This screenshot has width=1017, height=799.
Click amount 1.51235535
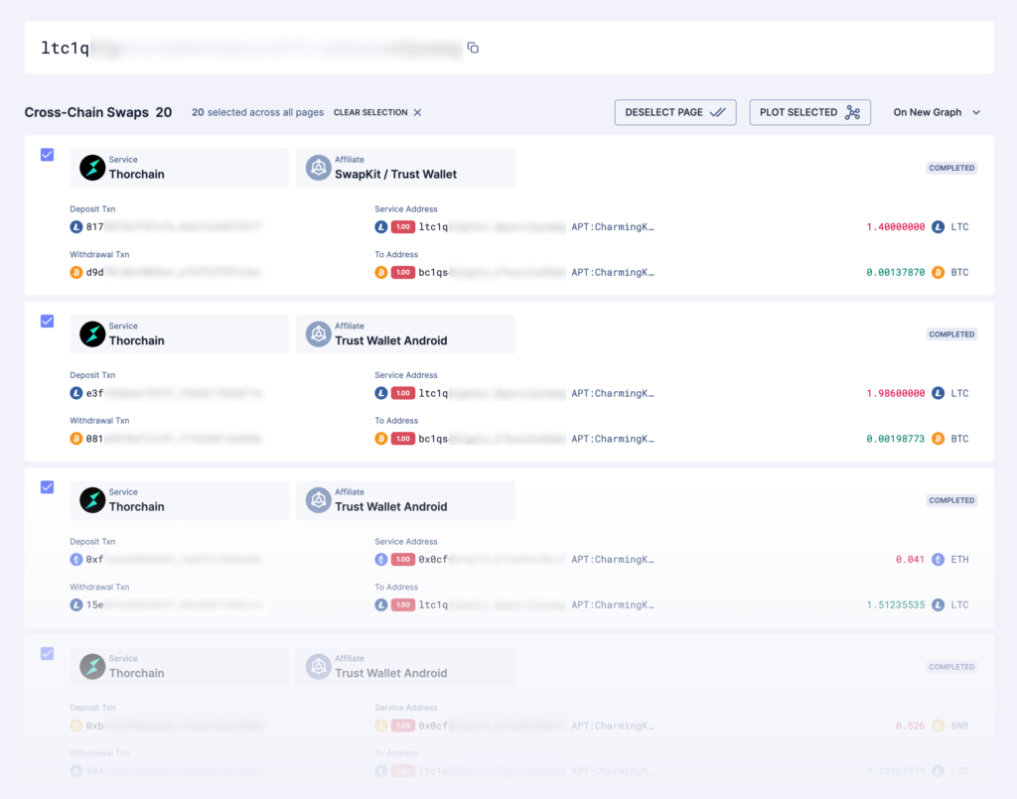coord(895,604)
